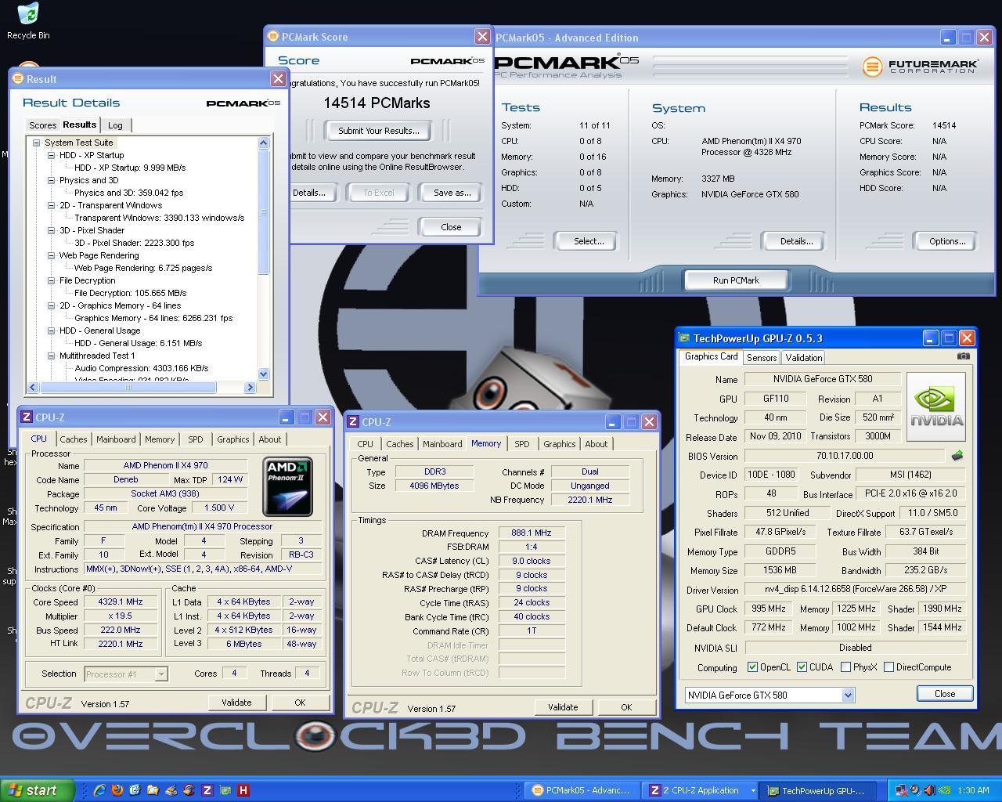Click the GPU-Z screenshot camera icon

(x=963, y=356)
